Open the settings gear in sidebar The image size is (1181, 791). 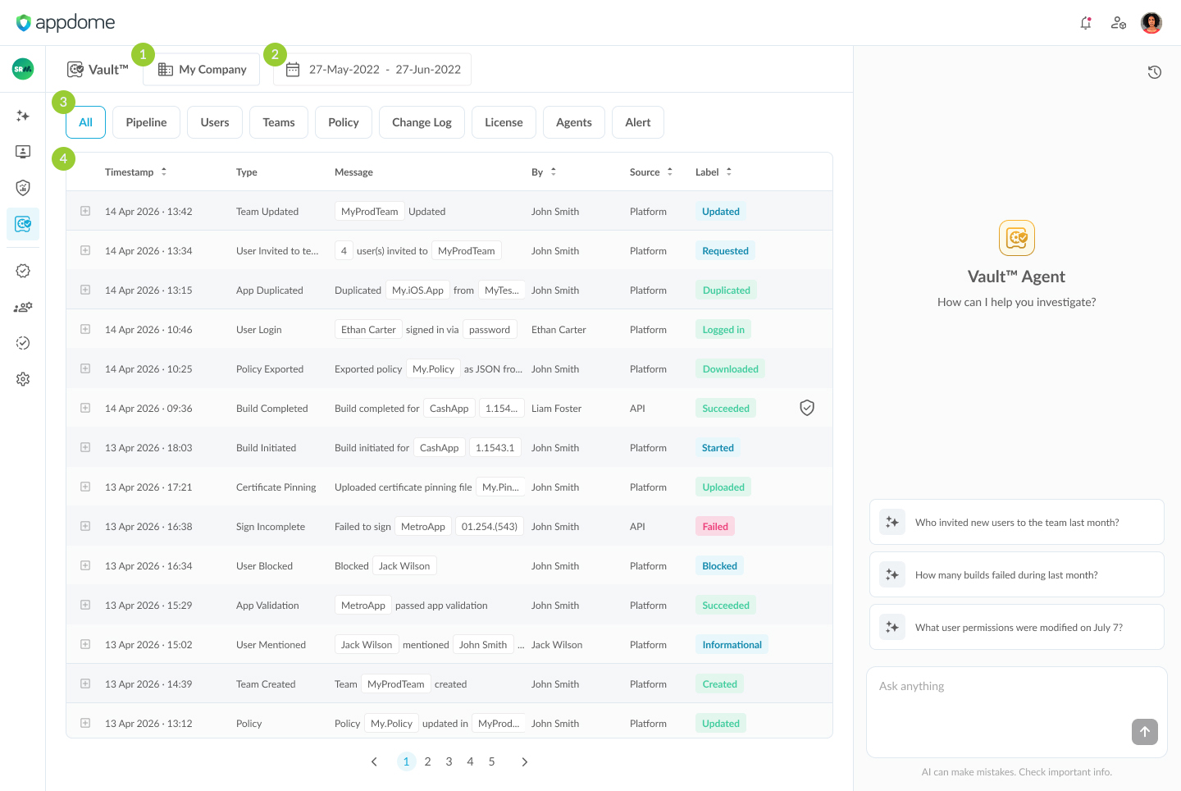23,379
